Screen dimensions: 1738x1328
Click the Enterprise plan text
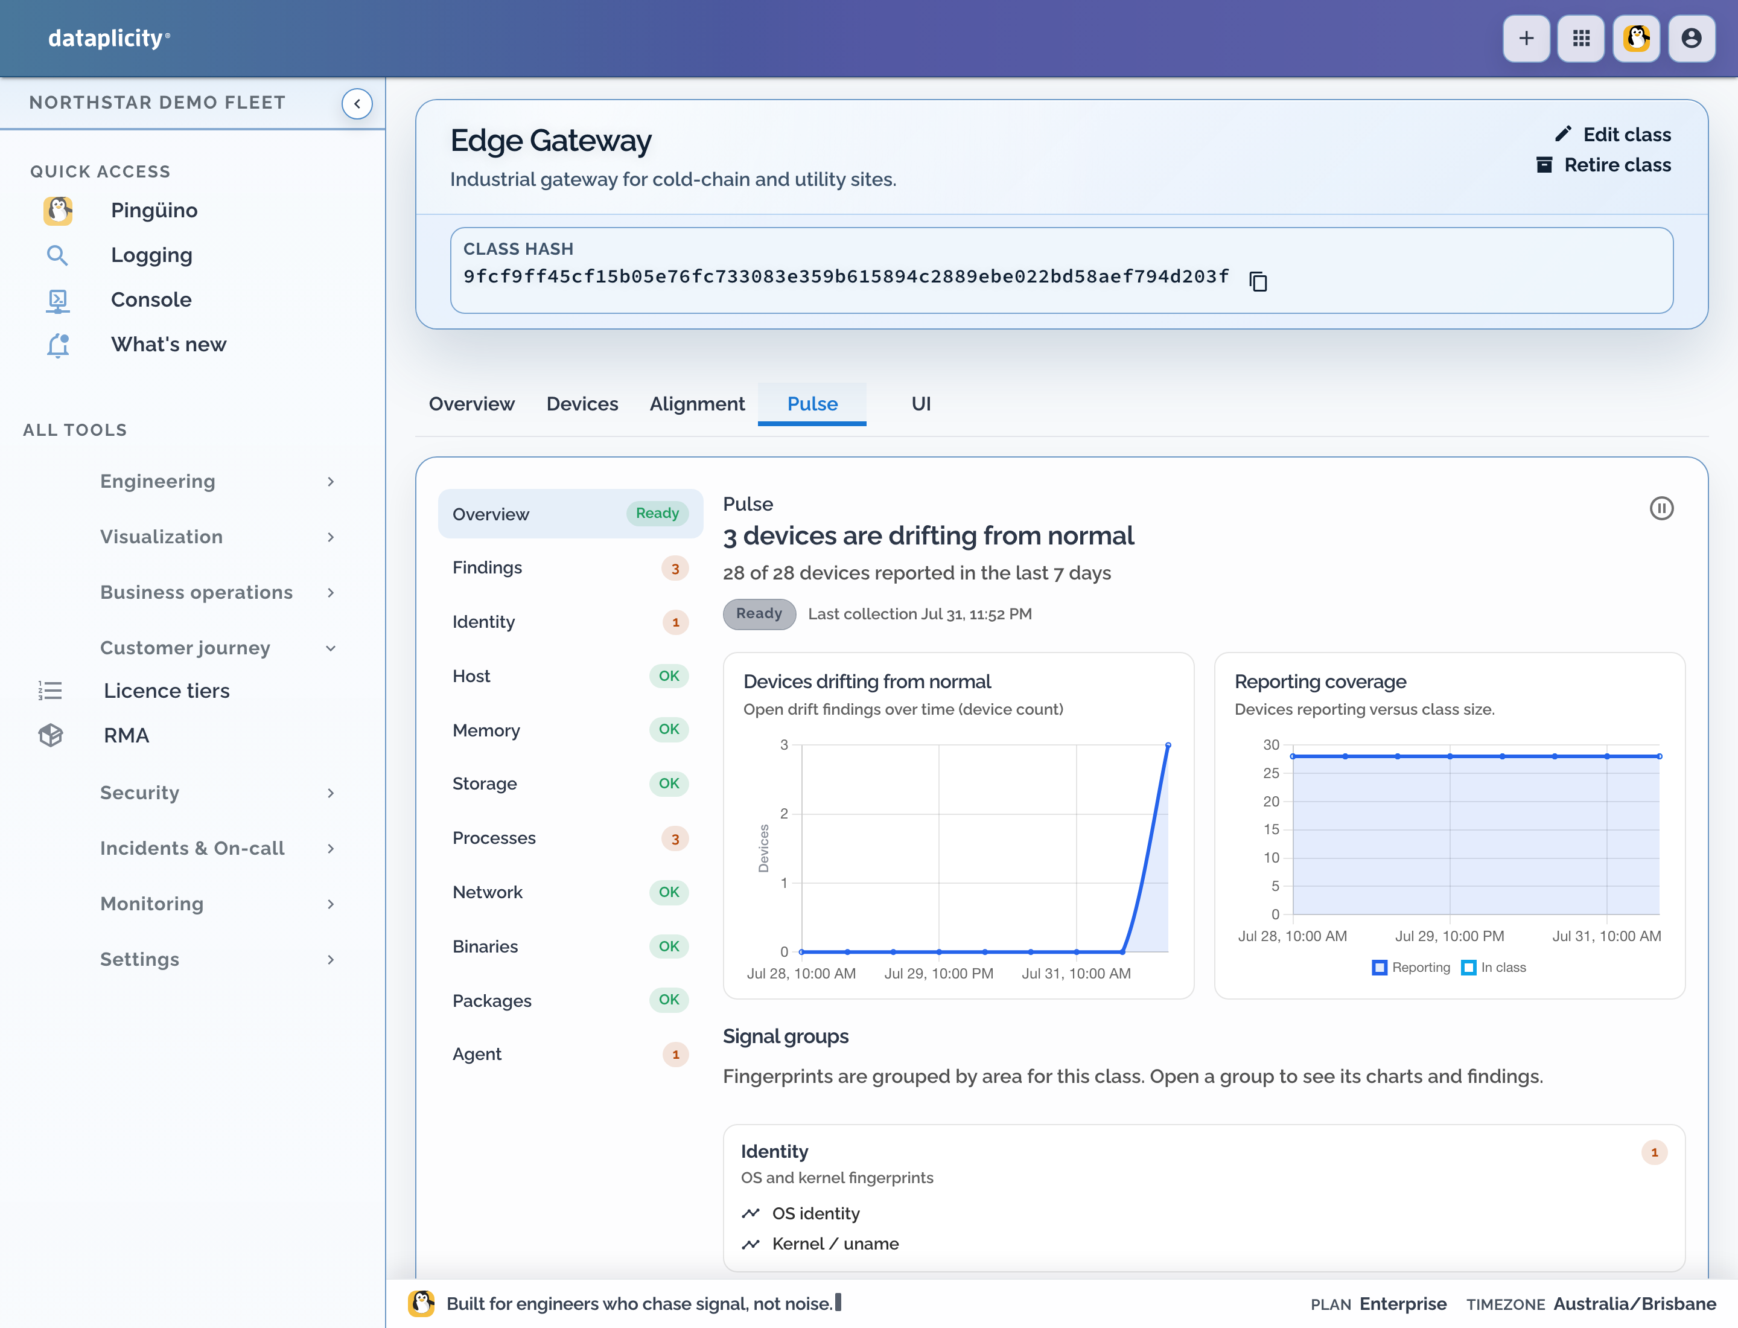pos(1403,1303)
